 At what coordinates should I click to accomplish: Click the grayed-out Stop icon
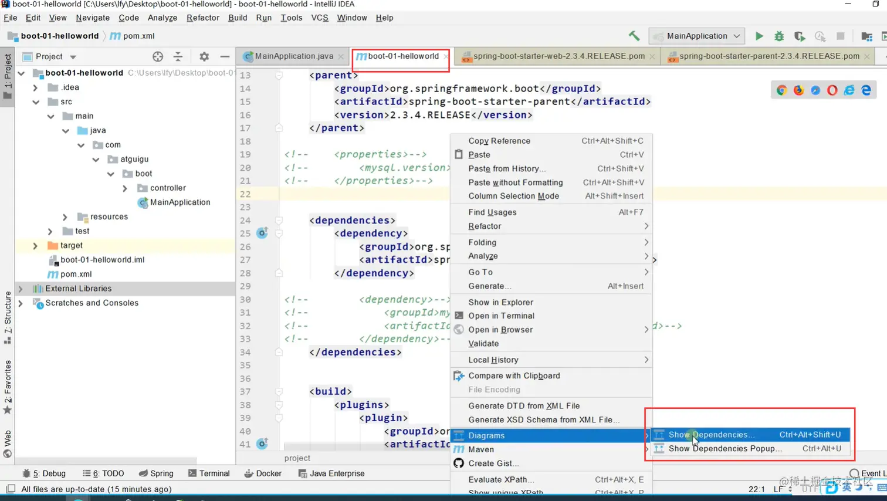pyautogui.click(x=841, y=36)
